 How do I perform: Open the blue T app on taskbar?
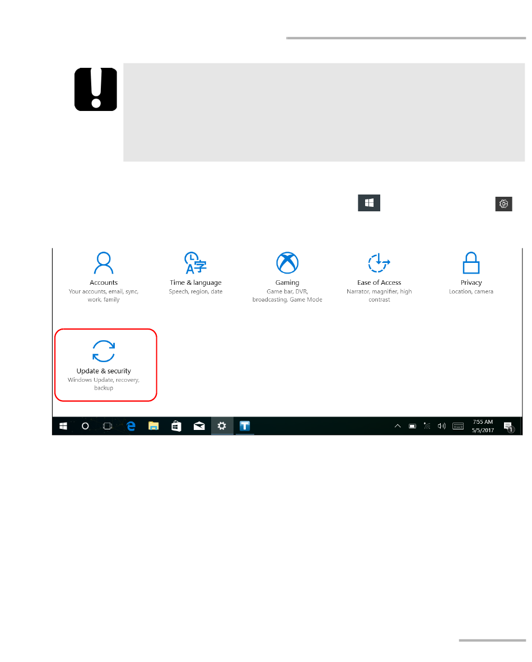click(x=245, y=426)
